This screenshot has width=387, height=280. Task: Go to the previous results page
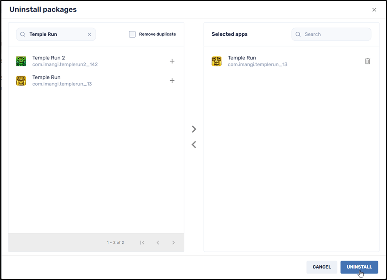click(x=158, y=243)
